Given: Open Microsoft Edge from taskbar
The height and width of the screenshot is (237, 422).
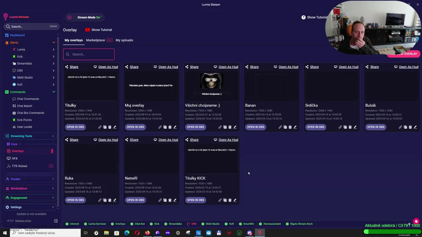Looking at the screenshot, I should pos(127,233).
